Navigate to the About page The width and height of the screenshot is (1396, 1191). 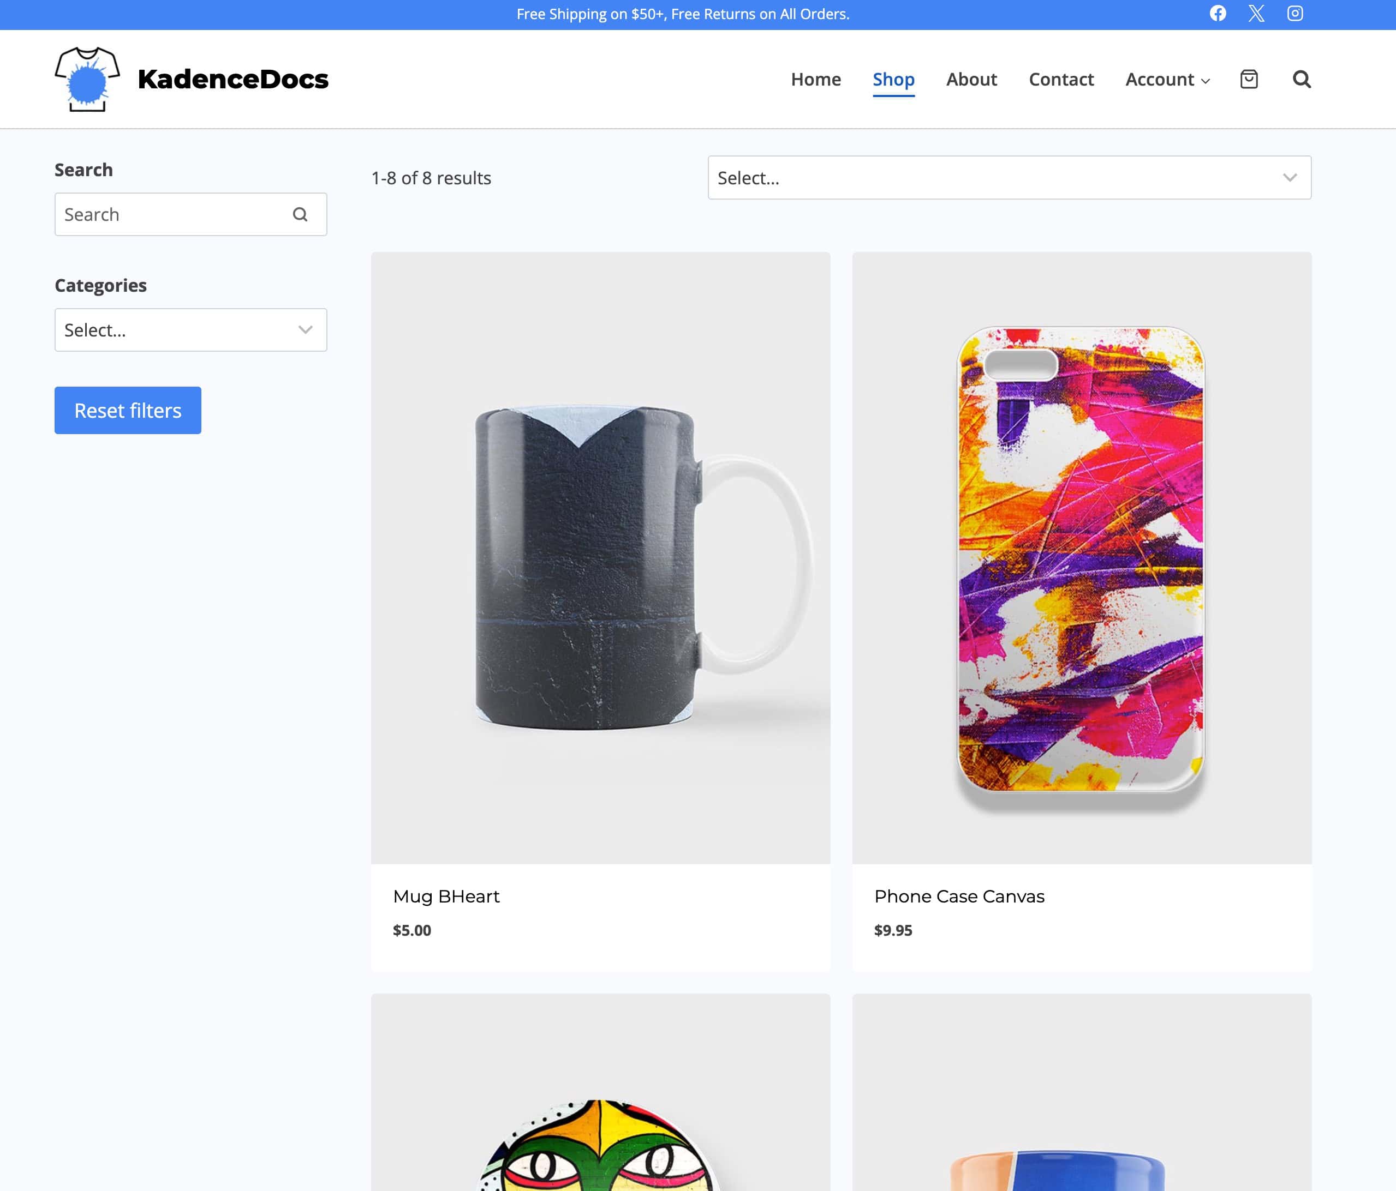pyautogui.click(x=971, y=80)
